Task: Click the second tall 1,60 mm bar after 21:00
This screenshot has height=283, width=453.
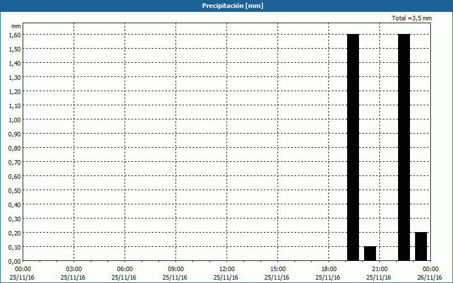Action: click(404, 147)
